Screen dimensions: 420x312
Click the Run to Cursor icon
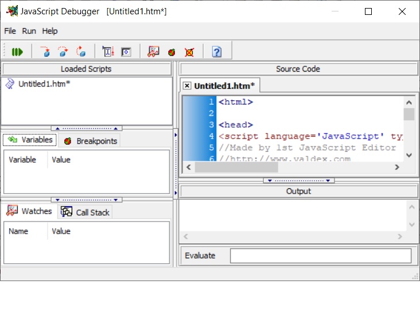(108, 52)
